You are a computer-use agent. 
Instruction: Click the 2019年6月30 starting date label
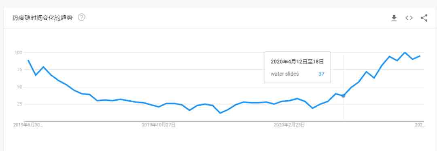click(28, 125)
